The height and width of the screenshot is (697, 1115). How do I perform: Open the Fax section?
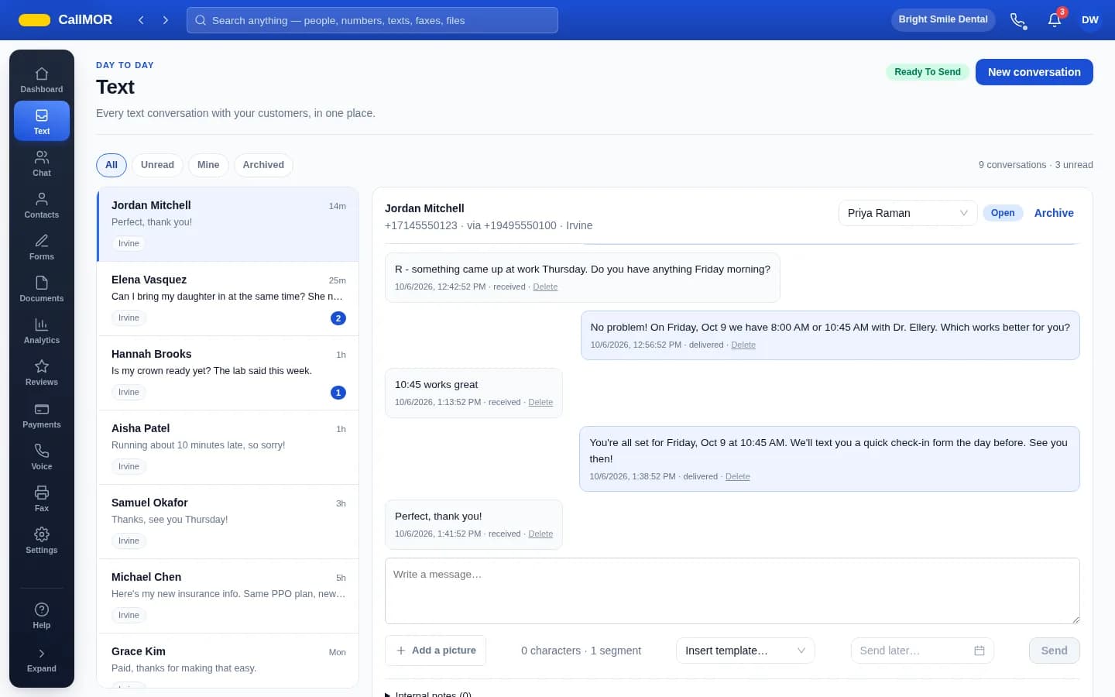[42, 499]
